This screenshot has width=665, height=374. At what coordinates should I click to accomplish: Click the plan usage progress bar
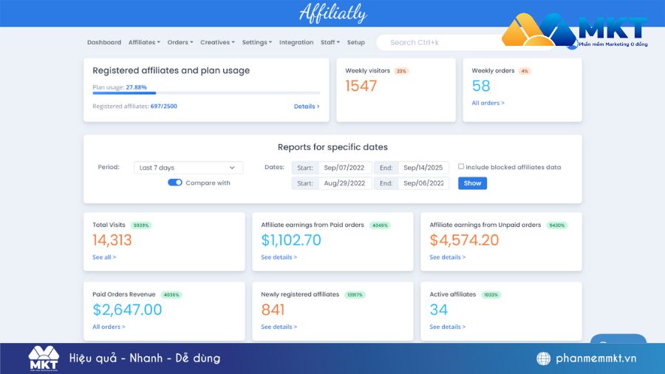206,93
